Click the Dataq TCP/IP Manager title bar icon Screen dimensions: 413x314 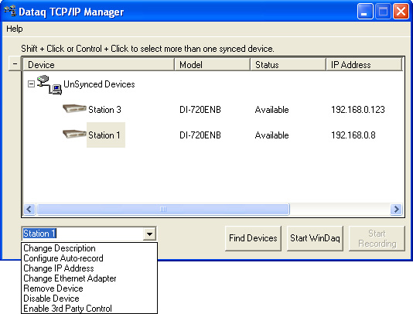10,12
